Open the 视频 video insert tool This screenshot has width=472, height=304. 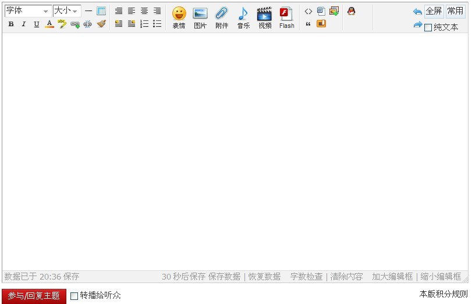coord(265,17)
